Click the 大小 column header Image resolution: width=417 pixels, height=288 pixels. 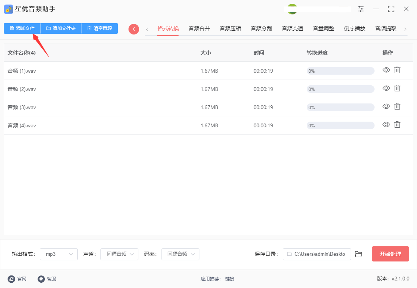coord(205,53)
